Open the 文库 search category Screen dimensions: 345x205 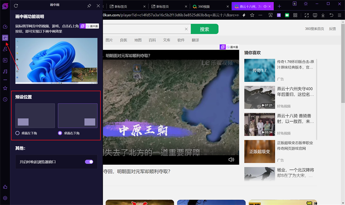[x=166, y=40]
